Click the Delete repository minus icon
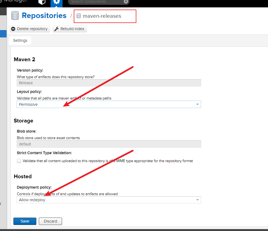This screenshot has height=231, width=268. coord(13,29)
